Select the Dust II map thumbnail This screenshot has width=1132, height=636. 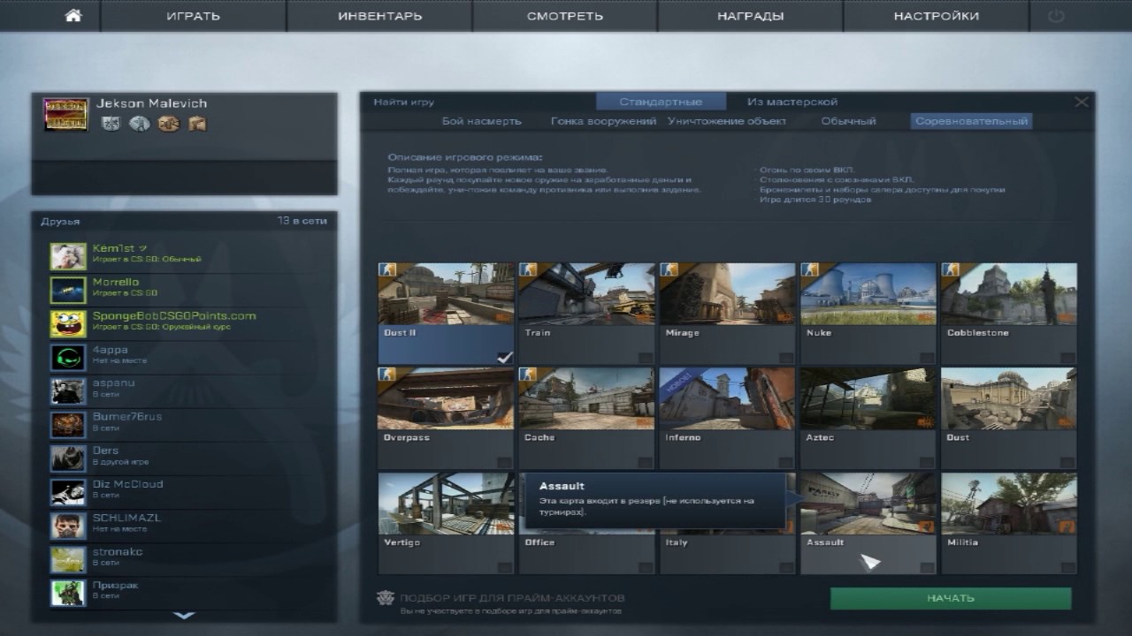(x=446, y=294)
